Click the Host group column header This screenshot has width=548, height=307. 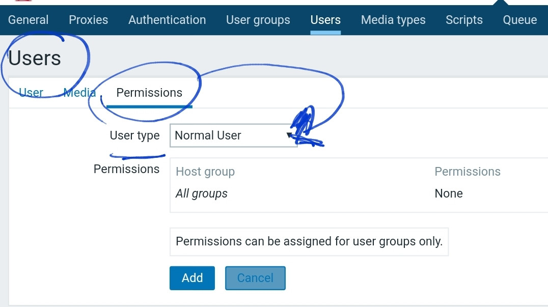(x=205, y=172)
